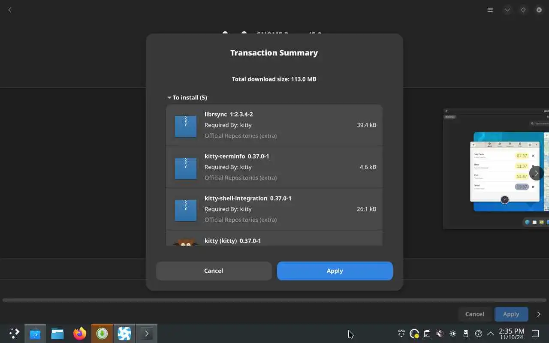Click the 39.4 kB size of librsync
Viewport: 549px width, 343px height.
366,125
